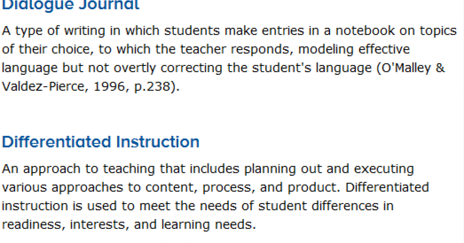Screen dimensions: 464x243
Task: Click the Dialogue Journal heading
Action: coord(71,5)
